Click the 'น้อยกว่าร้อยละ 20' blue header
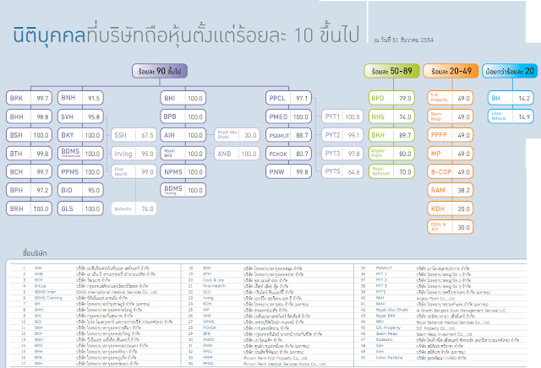The image size is (541, 368). tap(510, 71)
